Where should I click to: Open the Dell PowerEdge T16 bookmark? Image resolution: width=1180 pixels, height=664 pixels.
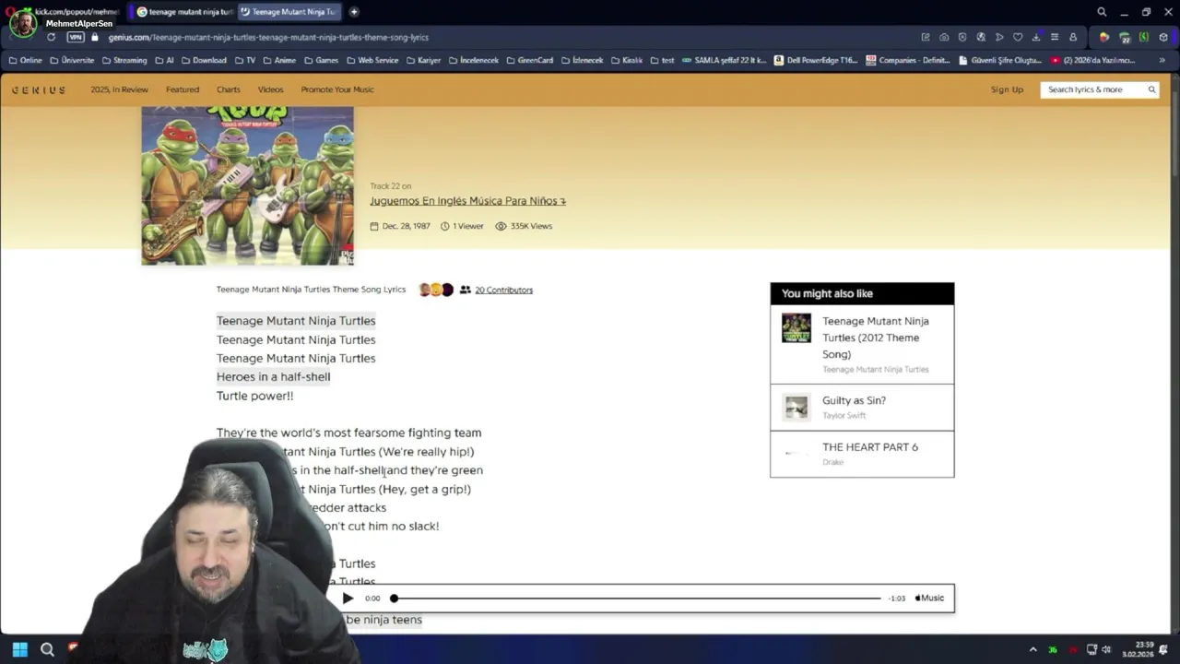(x=816, y=60)
